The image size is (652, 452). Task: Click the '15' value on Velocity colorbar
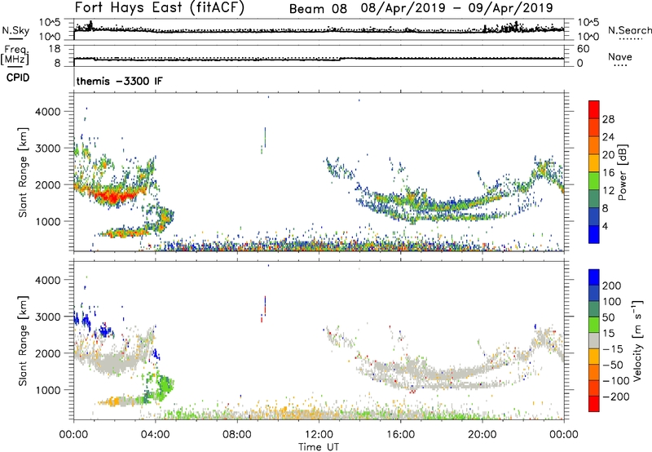coord(608,334)
